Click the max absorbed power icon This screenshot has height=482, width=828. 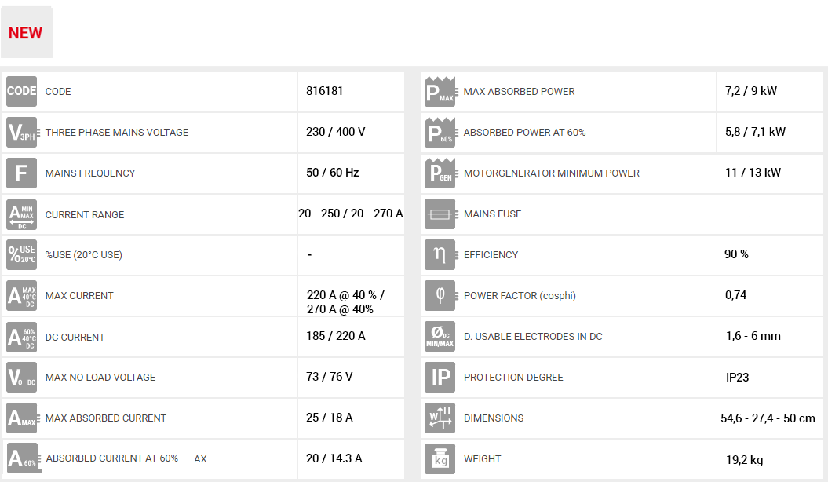tap(440, 91)
